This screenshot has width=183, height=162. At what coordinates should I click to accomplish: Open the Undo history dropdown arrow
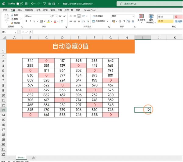point(35,4)
